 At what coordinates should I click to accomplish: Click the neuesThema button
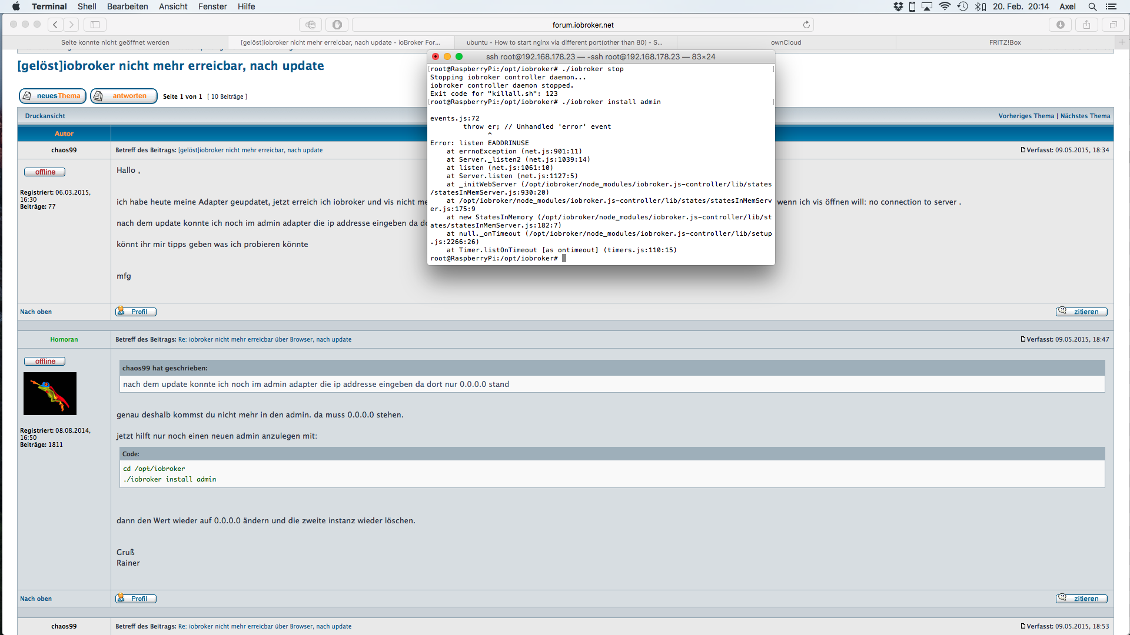[x=52, y=96]
